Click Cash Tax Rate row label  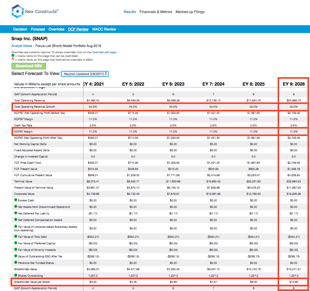coord(23,125)
